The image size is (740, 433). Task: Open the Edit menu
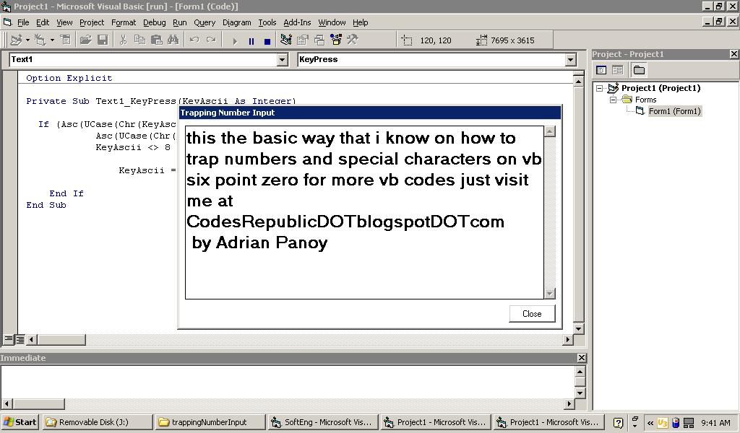43,22
